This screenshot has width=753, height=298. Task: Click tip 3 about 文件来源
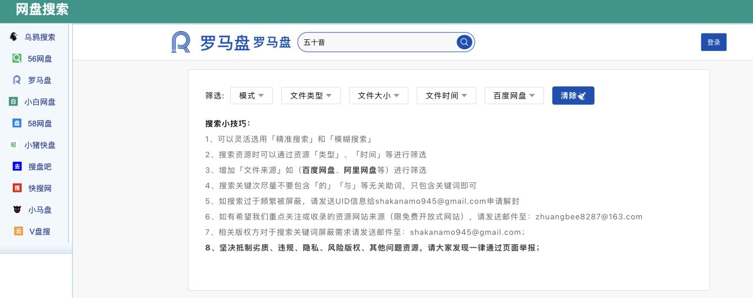coord(315,170)
